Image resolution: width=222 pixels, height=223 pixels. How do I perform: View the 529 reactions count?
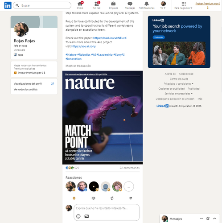(72, 168)
